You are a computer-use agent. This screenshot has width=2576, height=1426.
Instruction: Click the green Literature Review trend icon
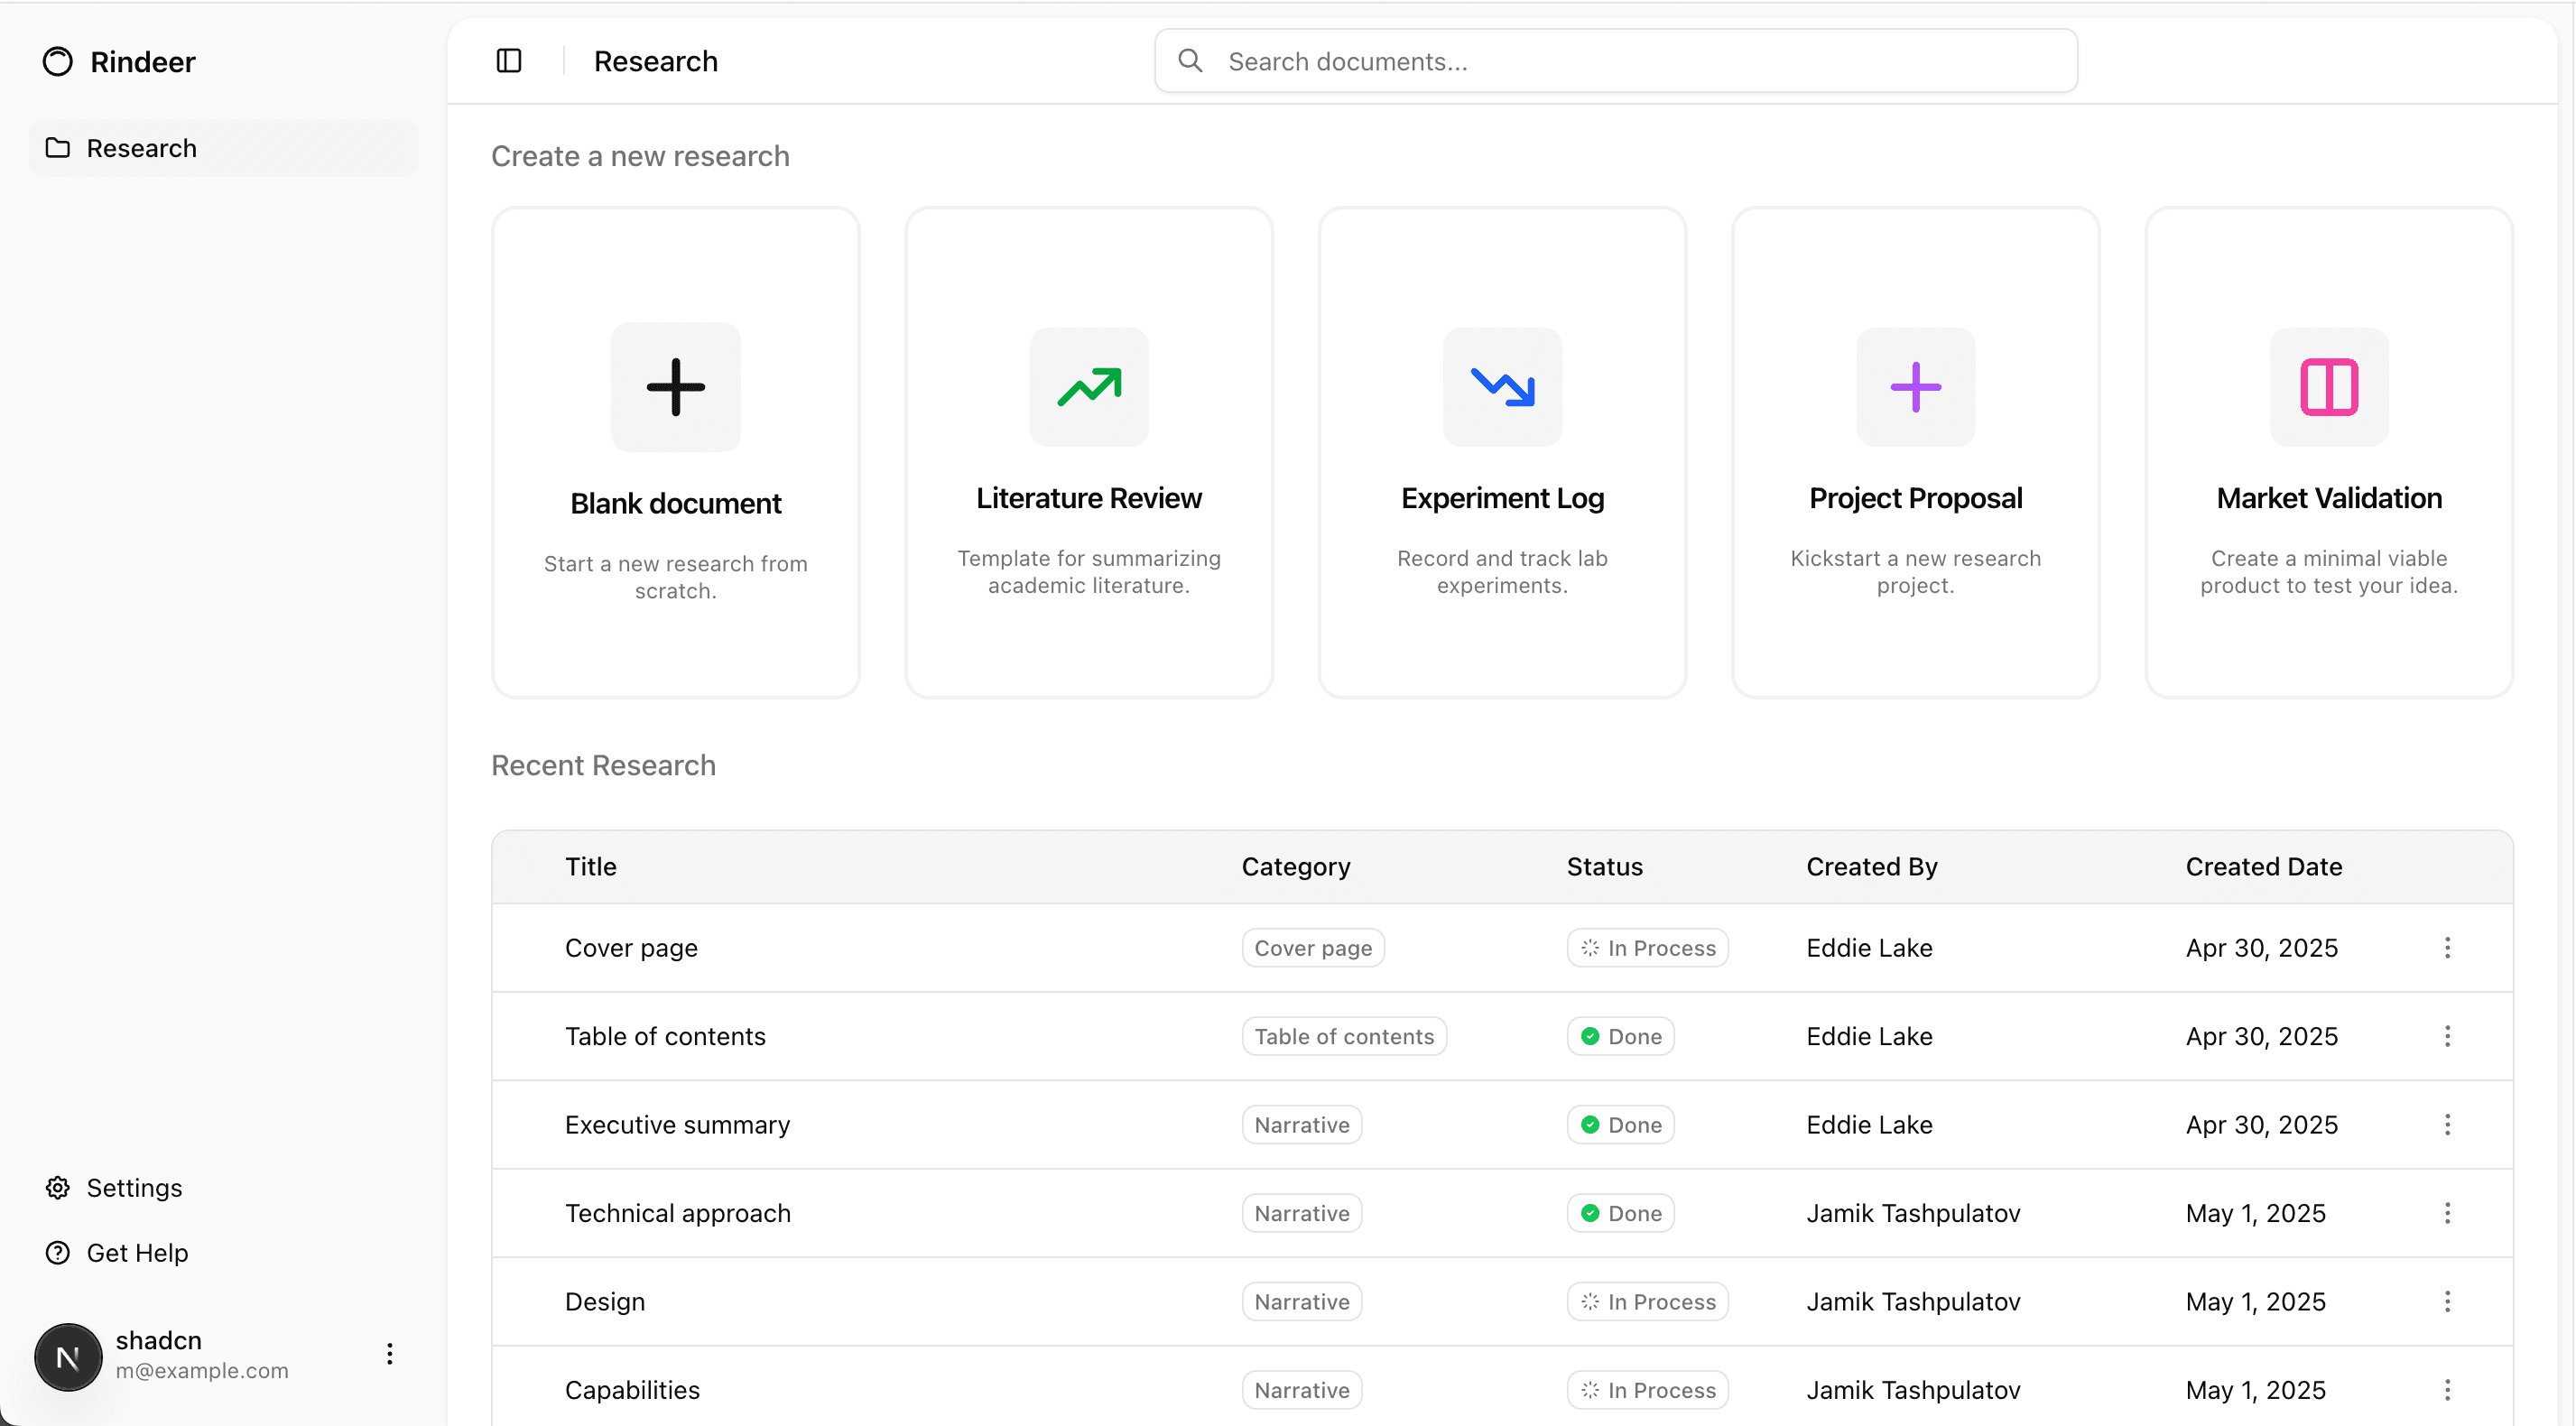point(1089,387)
